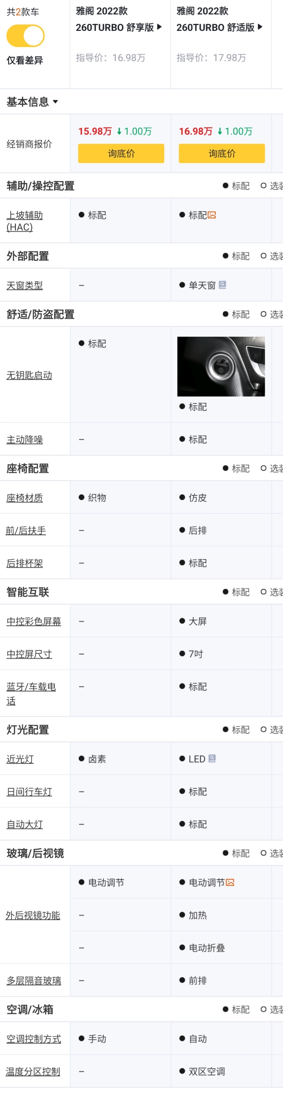The width and height of the screenshot is (283, 1094).
Task: View the keyless start button photo
Action: 221,367
